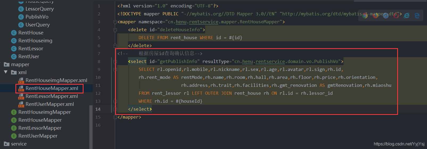Click the PublishVo resultType class reference
The height and width of the screenshot is (149, 427).
click(x=286, y=61)
